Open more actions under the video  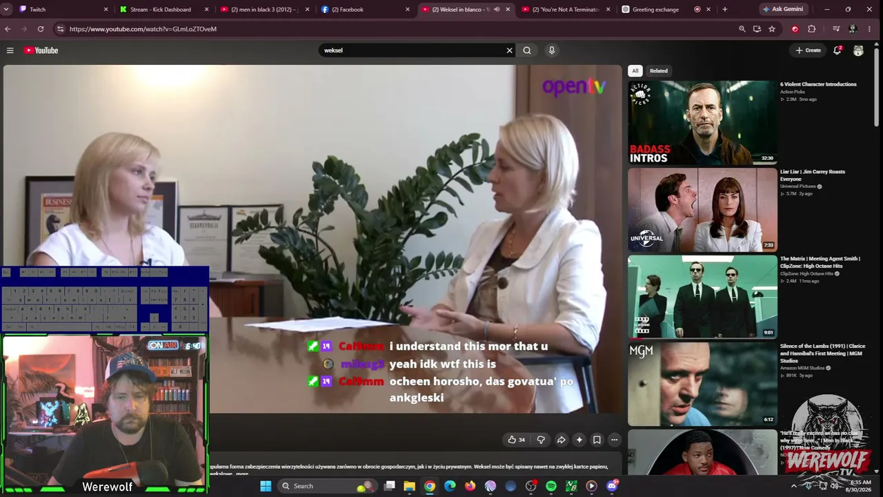pyautogui.click(x=614, y=440)
